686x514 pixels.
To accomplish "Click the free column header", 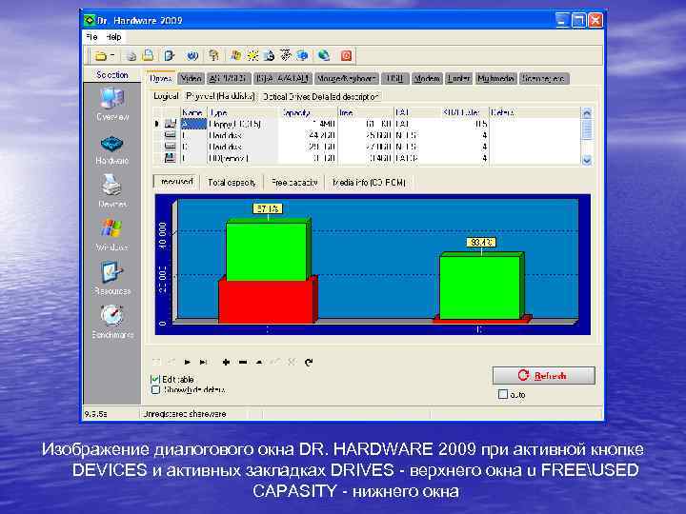I will pos(366,112).
